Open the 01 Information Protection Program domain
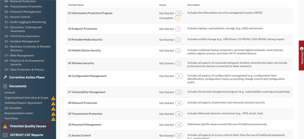Screen dimensions: 304x139 pos(90,13)
